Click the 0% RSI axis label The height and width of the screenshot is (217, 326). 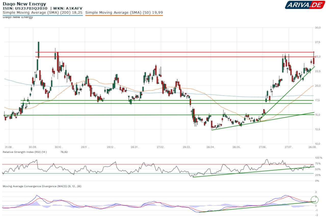pos(317,181)
